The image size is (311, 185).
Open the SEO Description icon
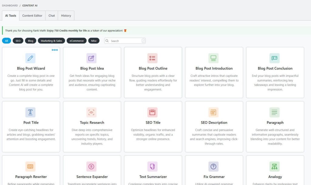pos(214,112)
